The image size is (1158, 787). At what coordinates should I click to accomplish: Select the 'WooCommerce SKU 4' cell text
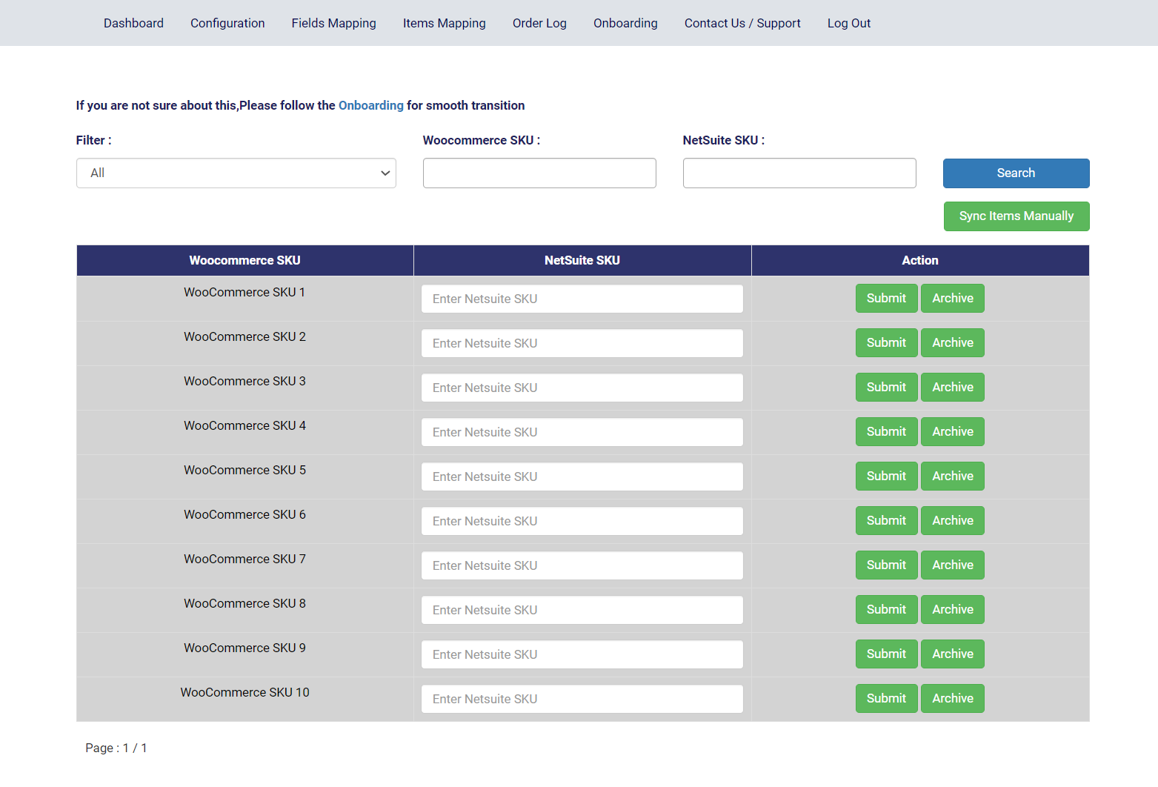pyautogui.click(x=244, y=425)
